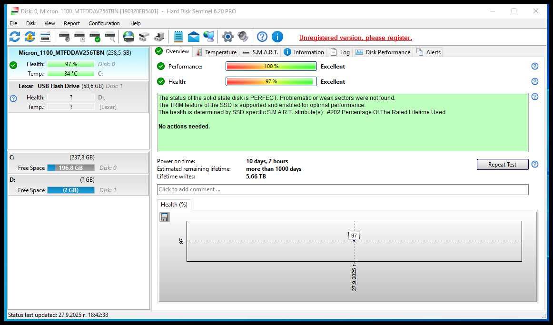Click the speaker sound toolbar icon
Screen dimensions: 553x325
pos(243,37)
